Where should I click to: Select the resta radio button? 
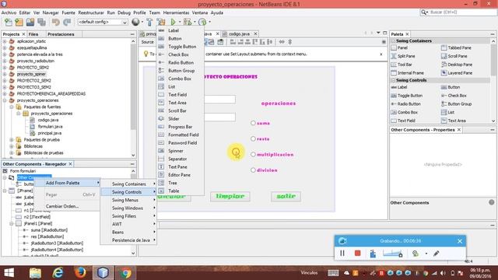253,138
